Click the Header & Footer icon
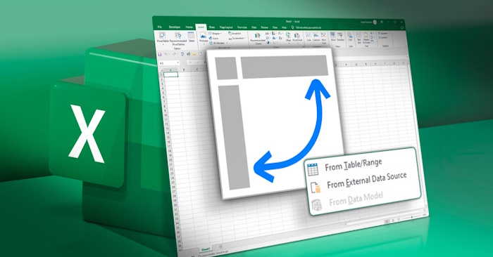Viewport: 493px width, 257px height. pyautogui.click(x=366, y=35)
